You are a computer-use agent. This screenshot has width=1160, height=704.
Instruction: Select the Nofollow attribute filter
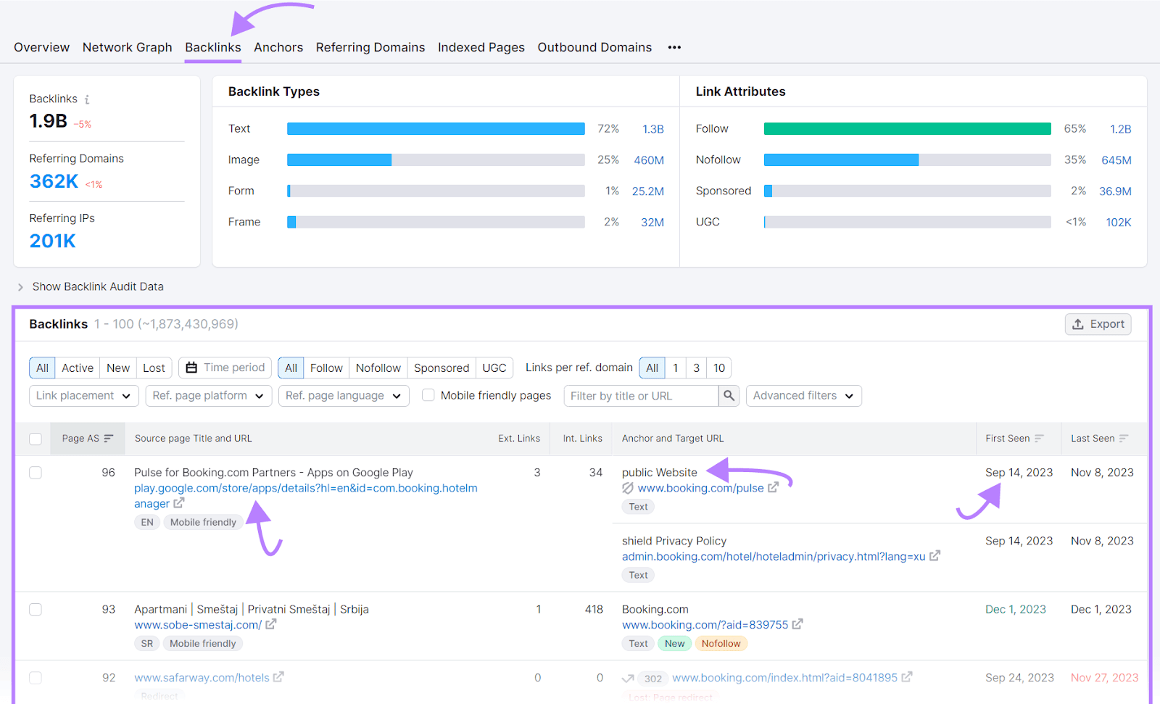(x=378, y=368)
